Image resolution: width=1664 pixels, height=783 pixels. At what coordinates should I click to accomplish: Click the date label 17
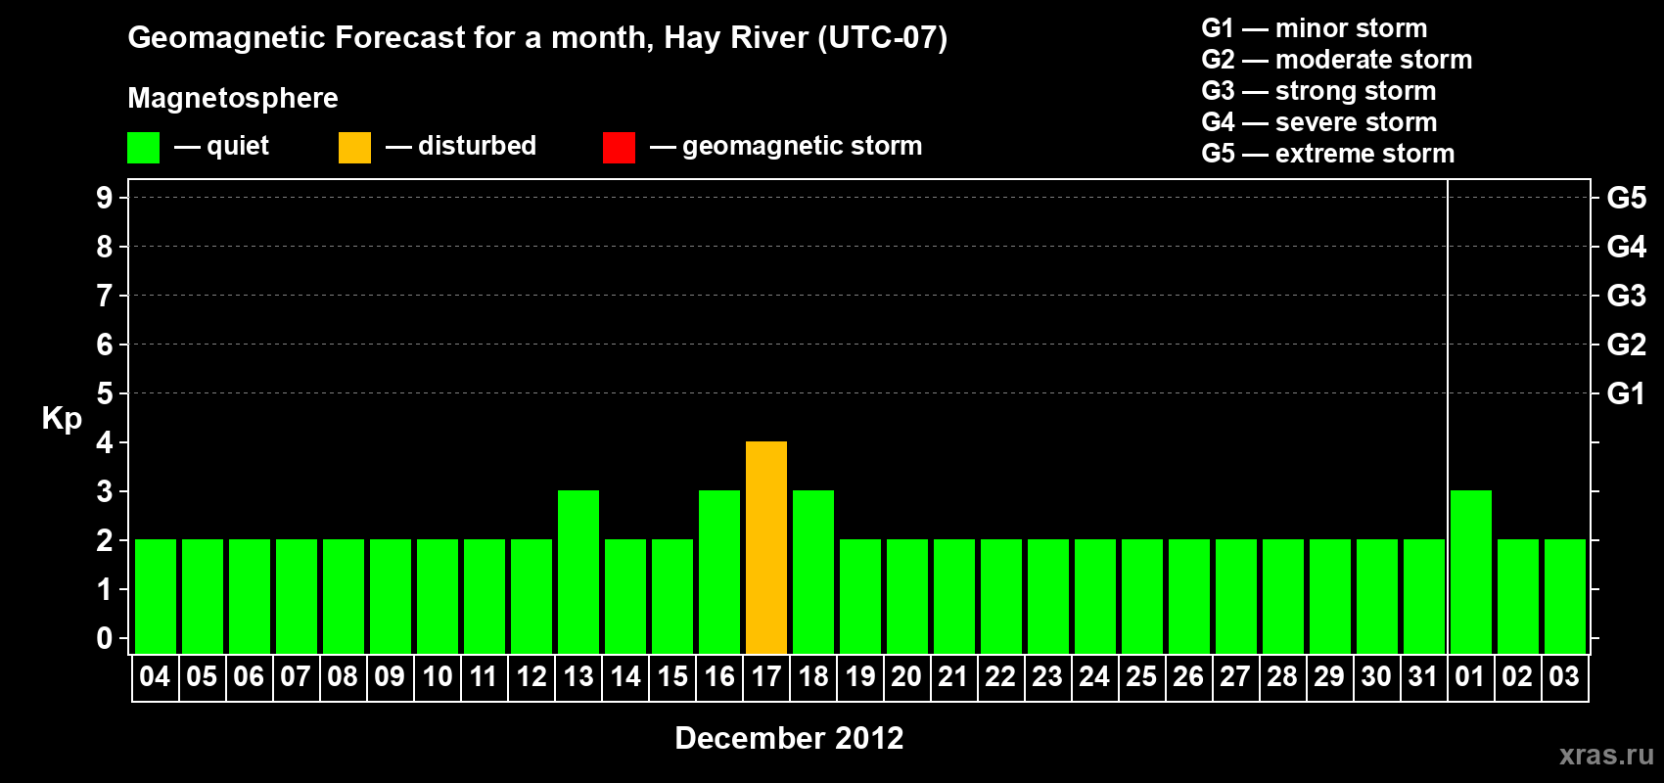coord(766,676)
